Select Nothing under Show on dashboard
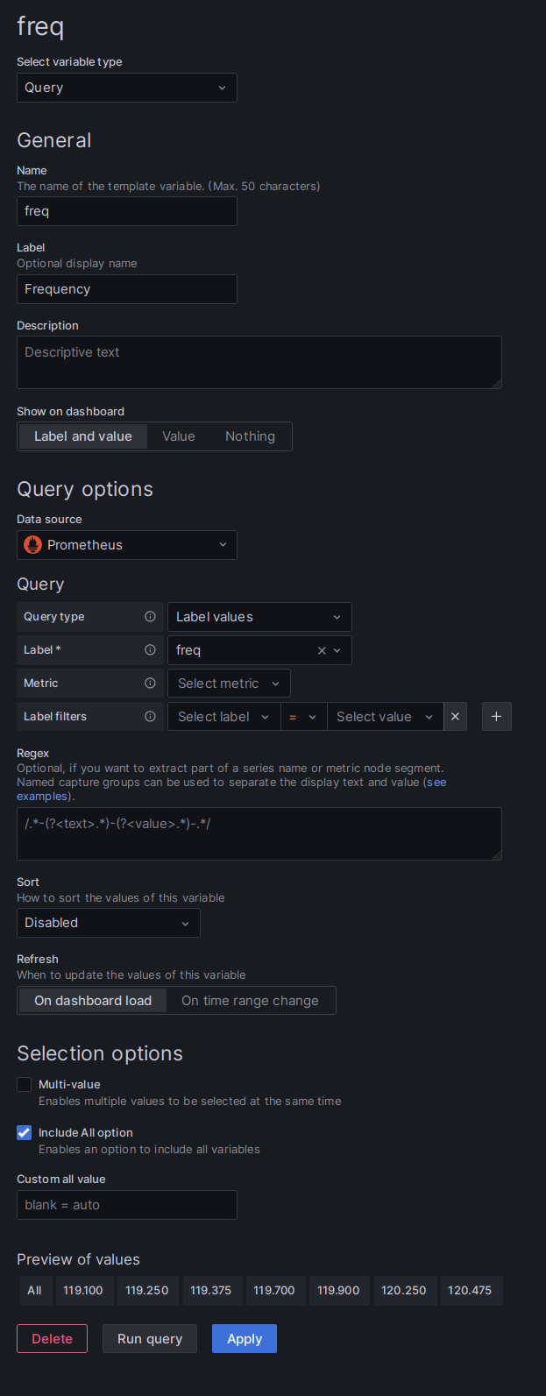The width and height of the screenshot is (546, 1396). point(250,436)
